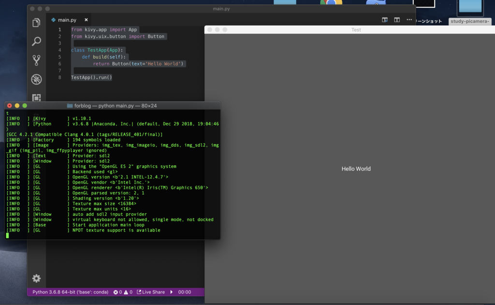Split the editor with the split icon
The height and width of the screenshot is (305, 495).
397,20
